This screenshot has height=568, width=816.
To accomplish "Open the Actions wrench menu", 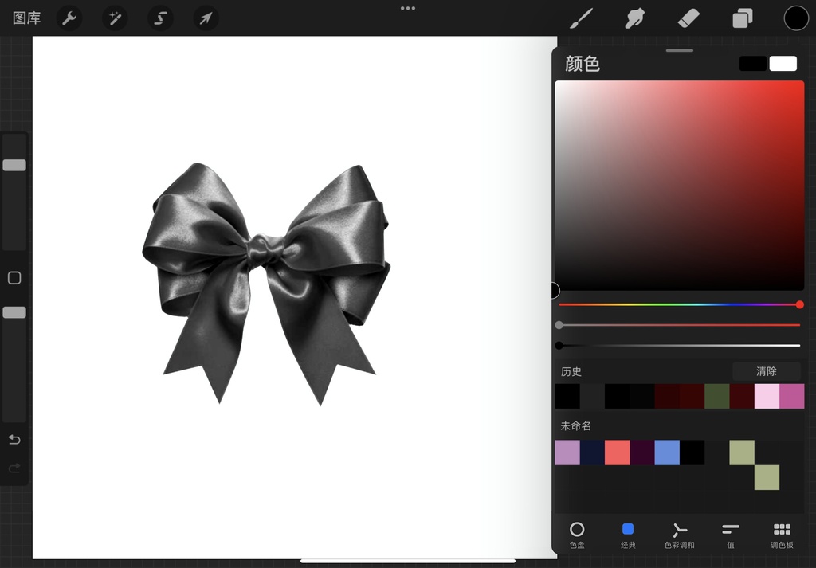I will click(x=69, y=18).
